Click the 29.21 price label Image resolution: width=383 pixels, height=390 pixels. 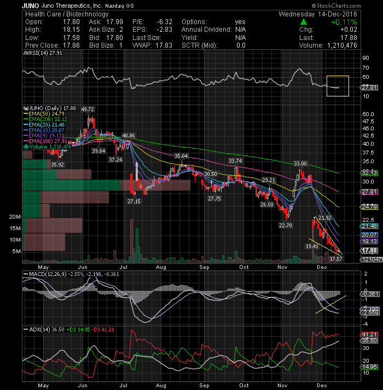tap(269, 180)
